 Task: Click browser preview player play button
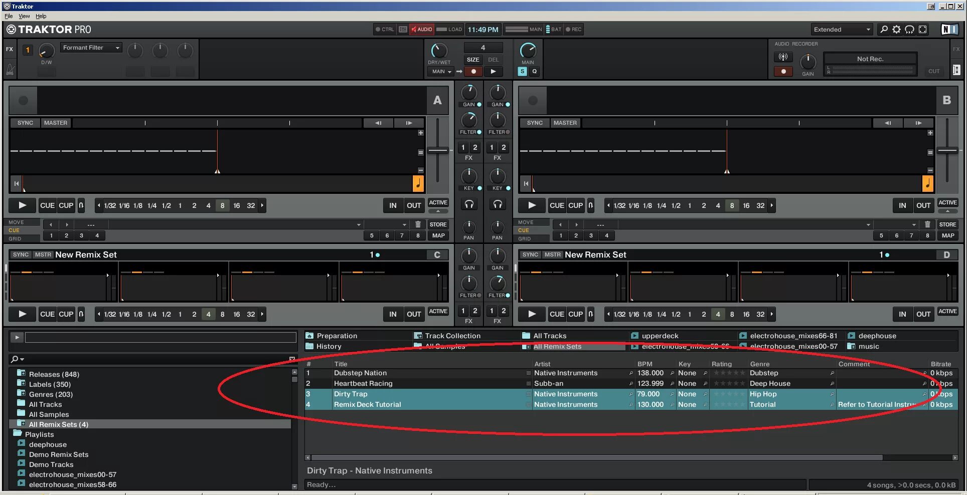point(17,338)
